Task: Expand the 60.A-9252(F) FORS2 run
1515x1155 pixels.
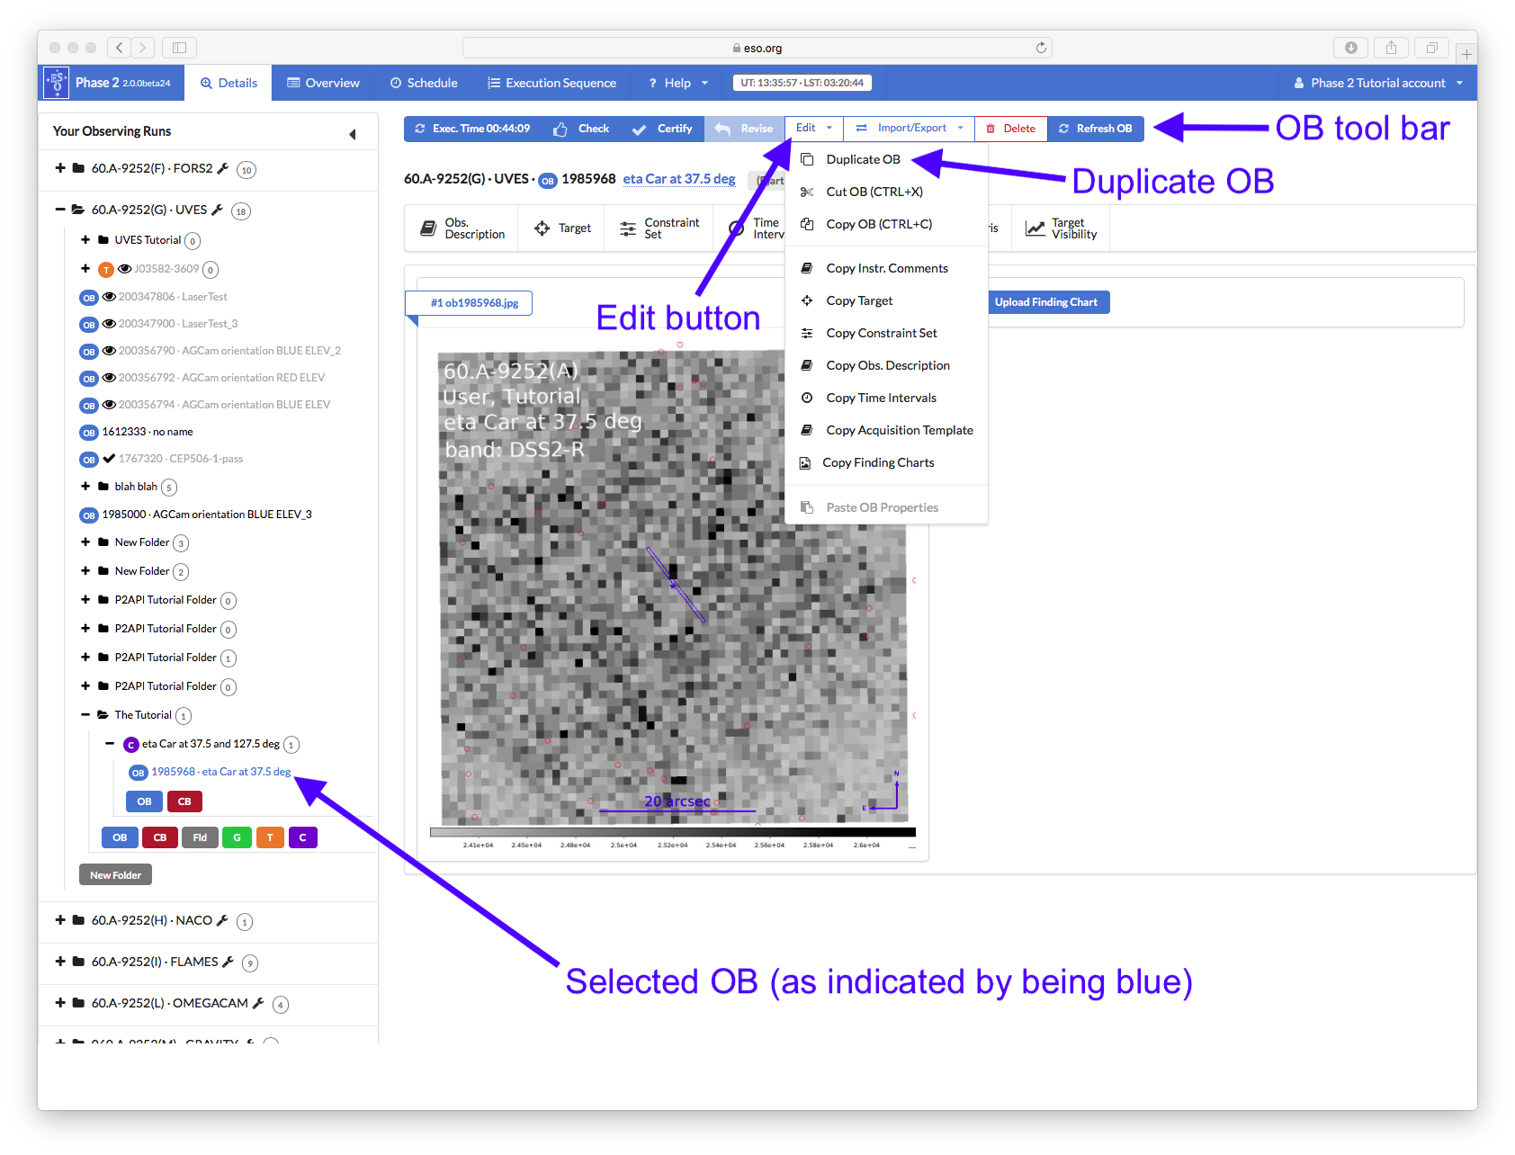Action: [60, 168]
